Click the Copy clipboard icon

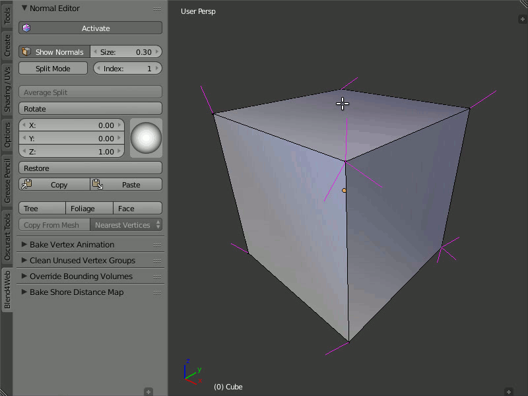coord(26,185)
